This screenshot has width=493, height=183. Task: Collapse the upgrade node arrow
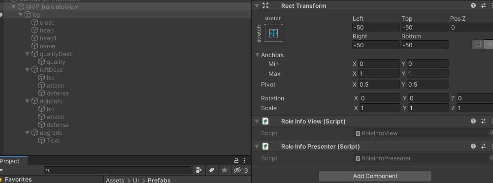click(28, 132)
